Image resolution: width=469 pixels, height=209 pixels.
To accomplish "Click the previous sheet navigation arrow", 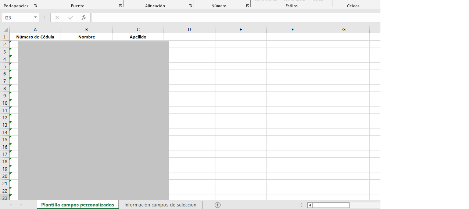I will coord(11,205).
